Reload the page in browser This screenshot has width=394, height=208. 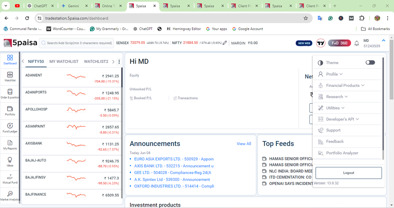pyautogui.click(x=27, y=18)
